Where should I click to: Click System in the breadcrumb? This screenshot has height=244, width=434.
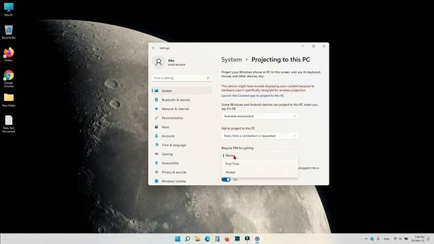pos(231,60)
